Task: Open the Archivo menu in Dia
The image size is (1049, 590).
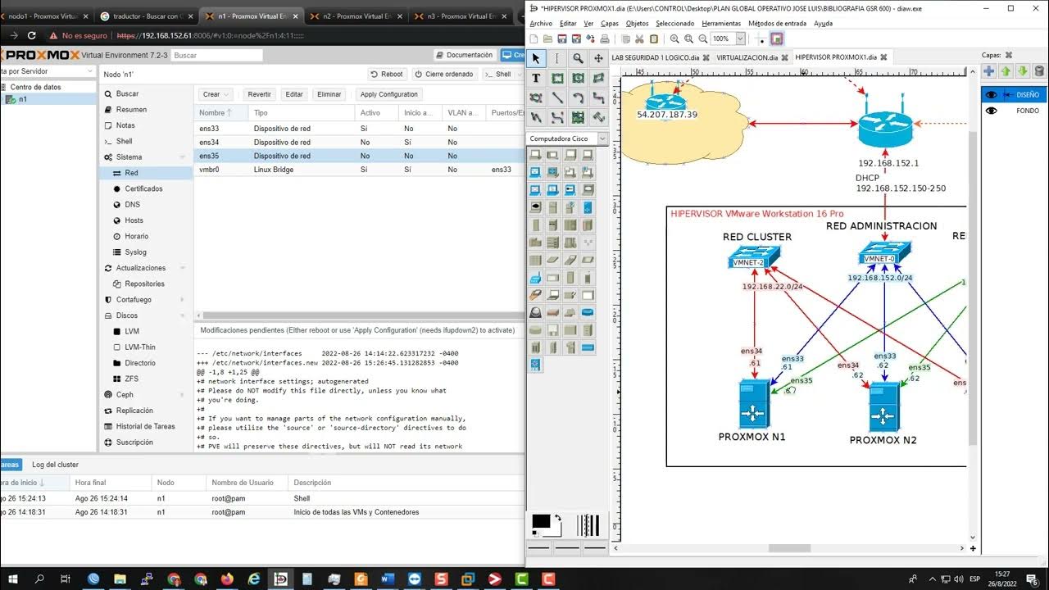Action: 541,24
